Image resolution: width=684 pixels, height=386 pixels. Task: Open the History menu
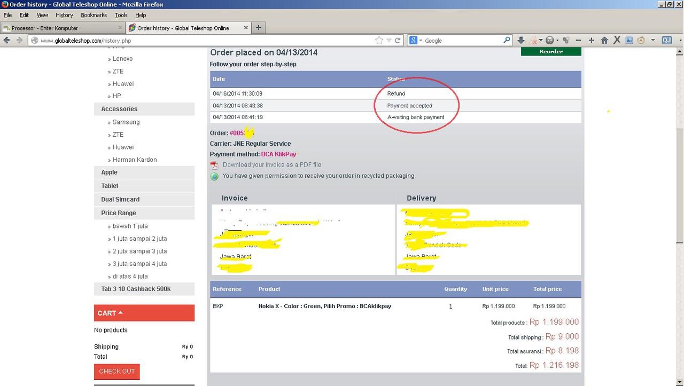[x=64, y=15]
